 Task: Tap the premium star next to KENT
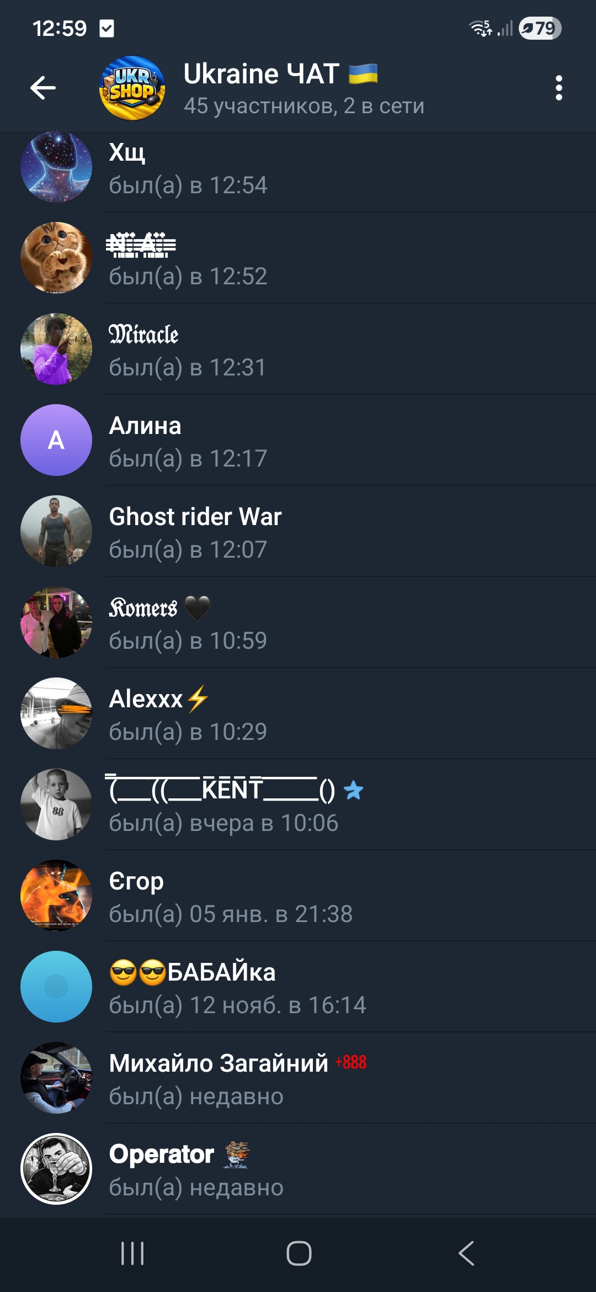pos(354,790)
